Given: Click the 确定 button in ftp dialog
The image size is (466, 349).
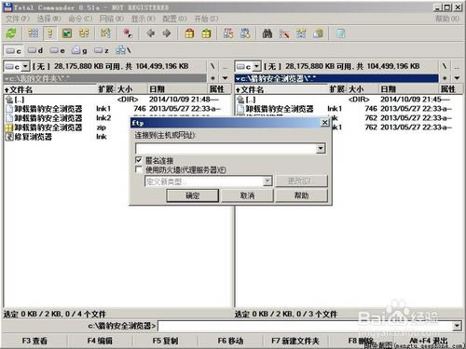Looking at the screenshot, I should (x=193, y=195).
